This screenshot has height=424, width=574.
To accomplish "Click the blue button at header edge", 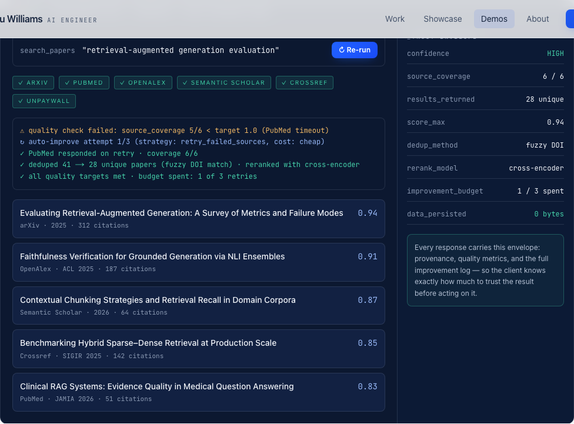I will pos(570,19).
